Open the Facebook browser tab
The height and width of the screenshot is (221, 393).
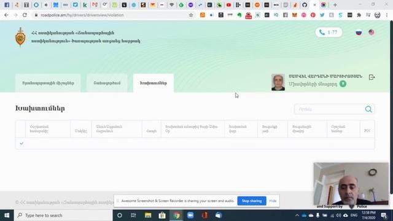pyautogui.click(x=7, y=5)
